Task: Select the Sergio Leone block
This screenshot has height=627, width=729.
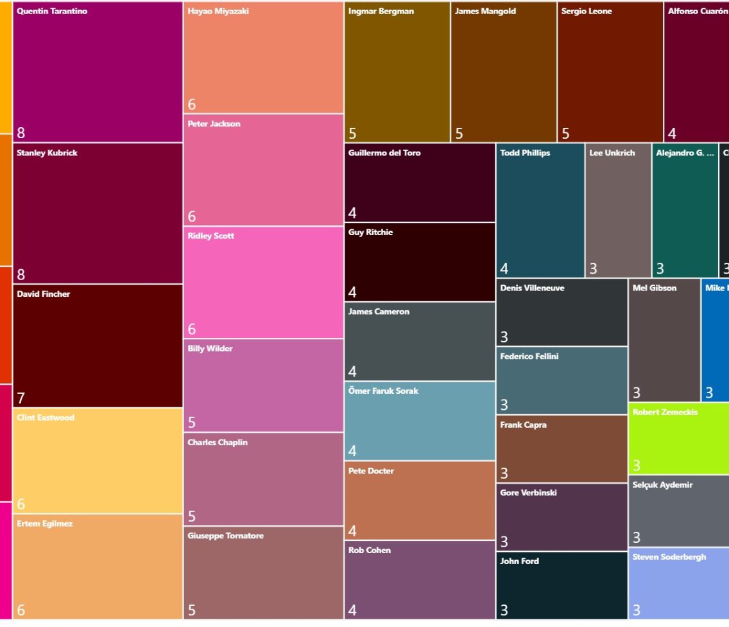Action: 610,72
